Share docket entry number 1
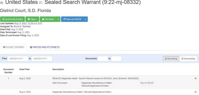The width and height of the screenshot is (199, 95). coord(195,78)
